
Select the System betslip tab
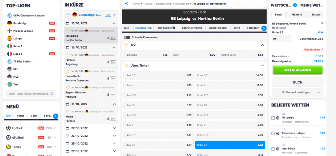point(316,14)
